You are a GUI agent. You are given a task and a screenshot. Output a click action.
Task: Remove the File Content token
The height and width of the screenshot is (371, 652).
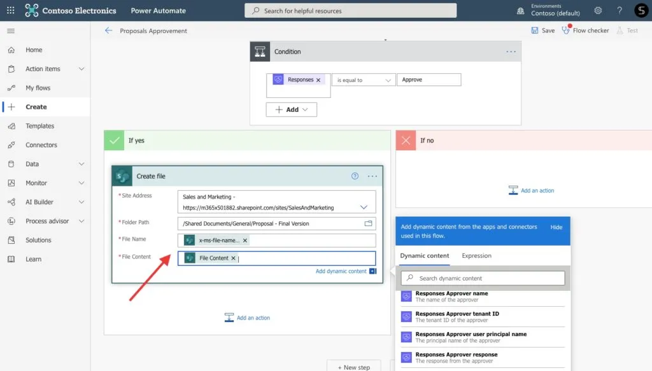point(233,258)
